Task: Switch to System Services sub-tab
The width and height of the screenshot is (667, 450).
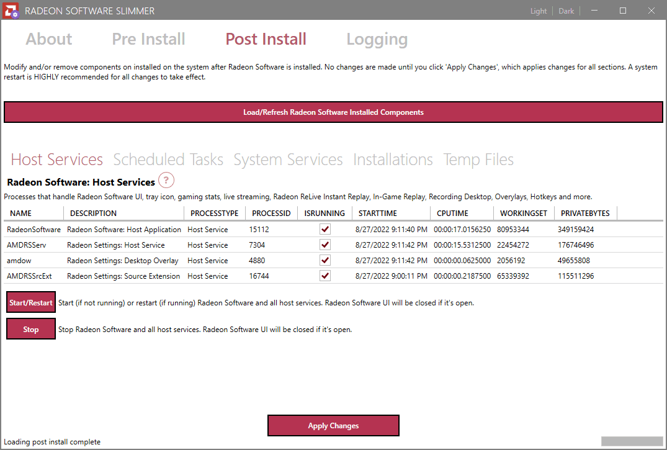Action: point(288,160)
